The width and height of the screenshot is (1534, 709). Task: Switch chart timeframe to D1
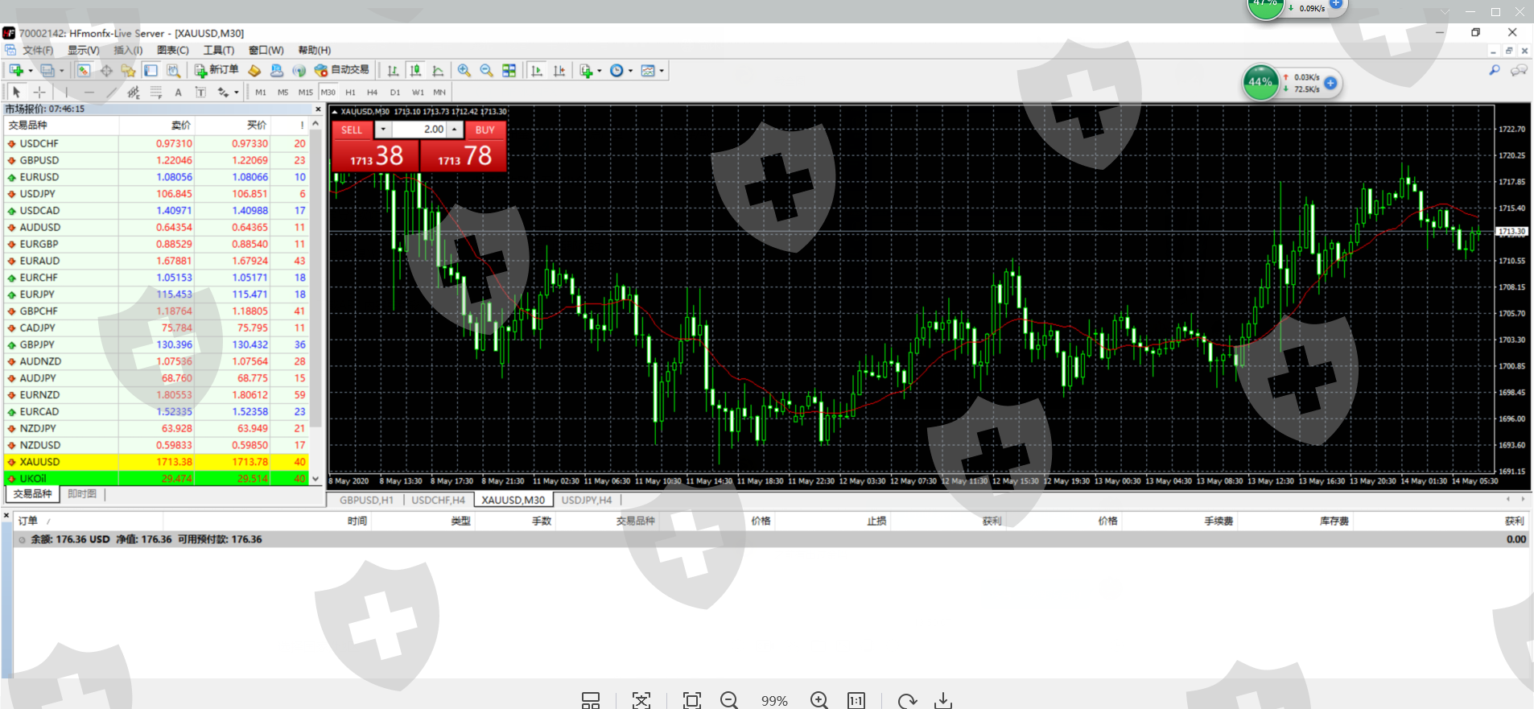pyautogui.click(x=395, y=93)
